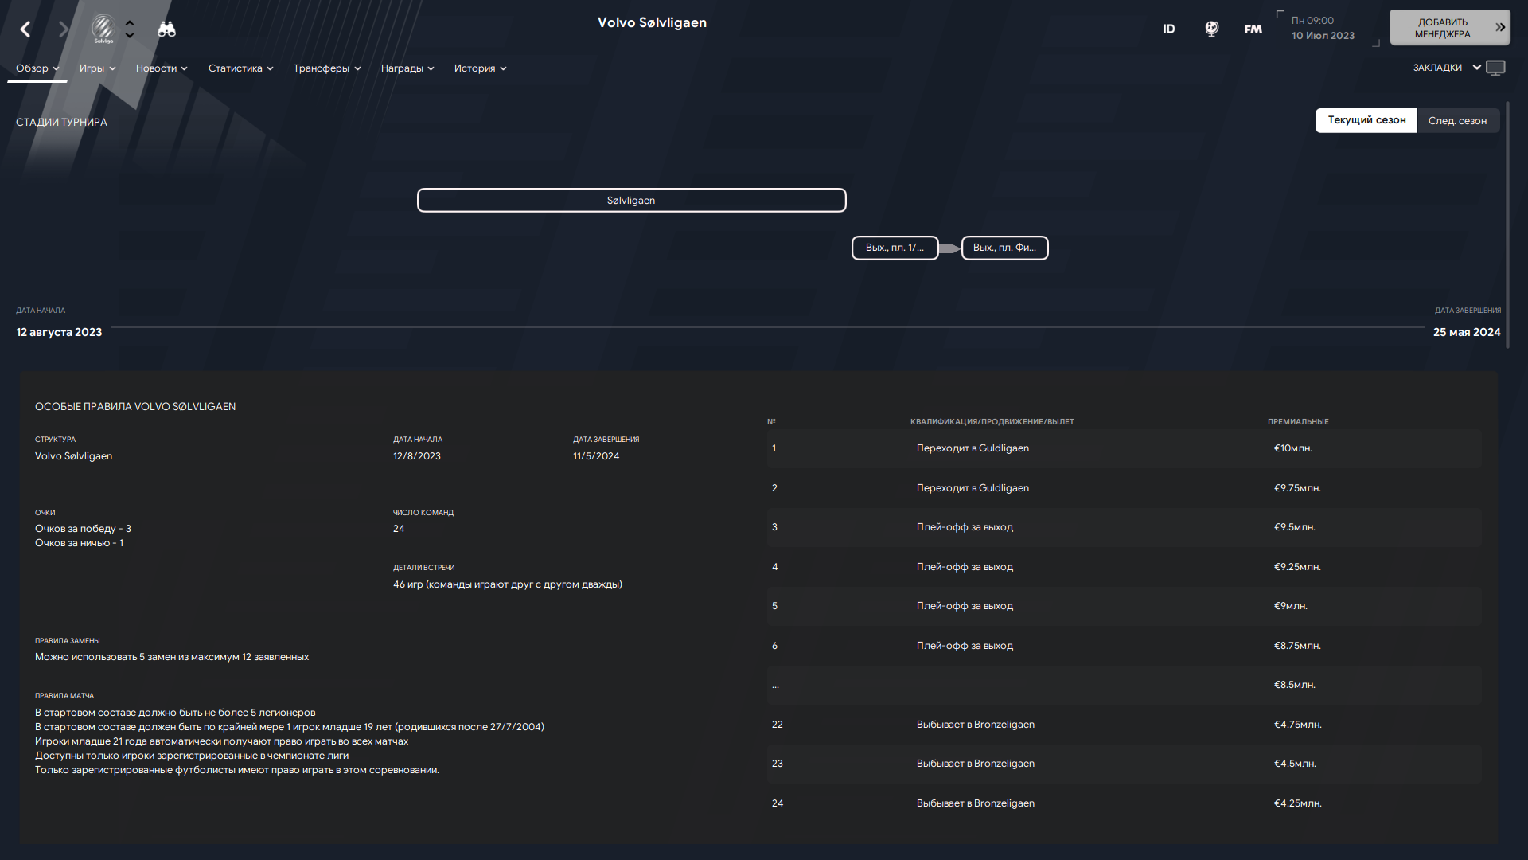Click end date 25 мая 2024
Viewport: 1528px width, 860px height.
click(x=1467, y=332)
